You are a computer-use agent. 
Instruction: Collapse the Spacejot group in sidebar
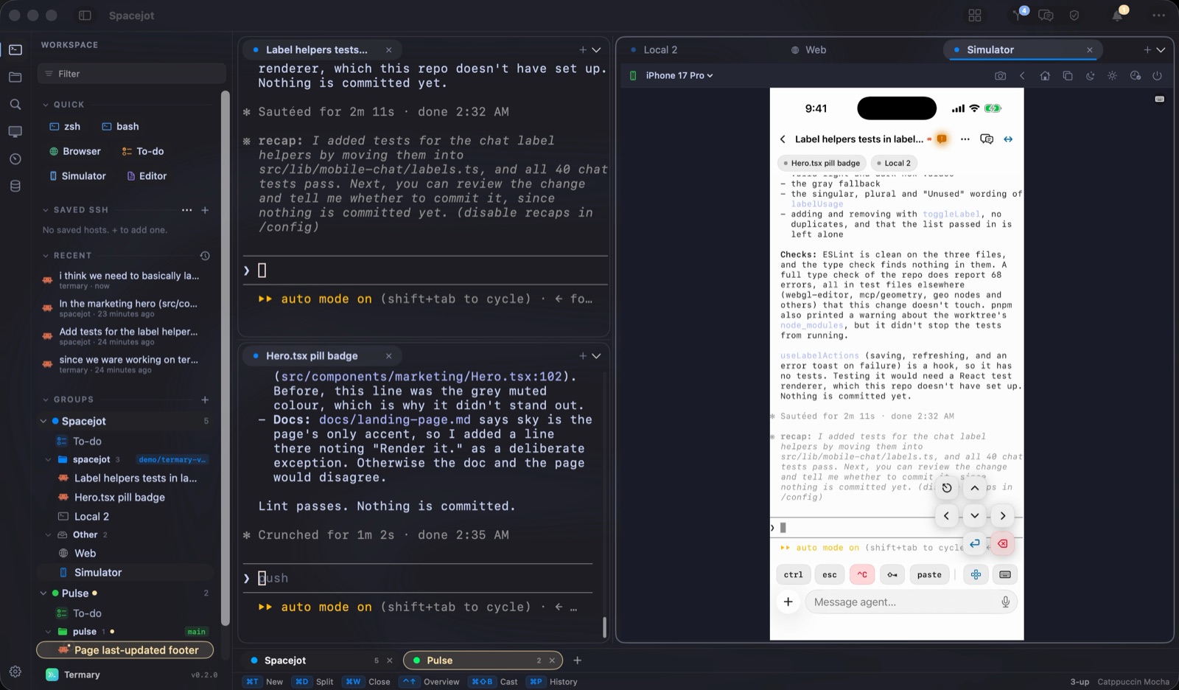coord(43,422)
